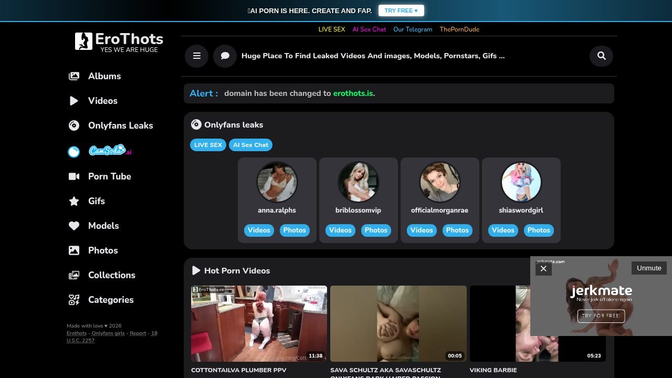Viewport: 672px width, 378px height.
Task: Click the officialmorganrae name
Action: tap(439, 211)
